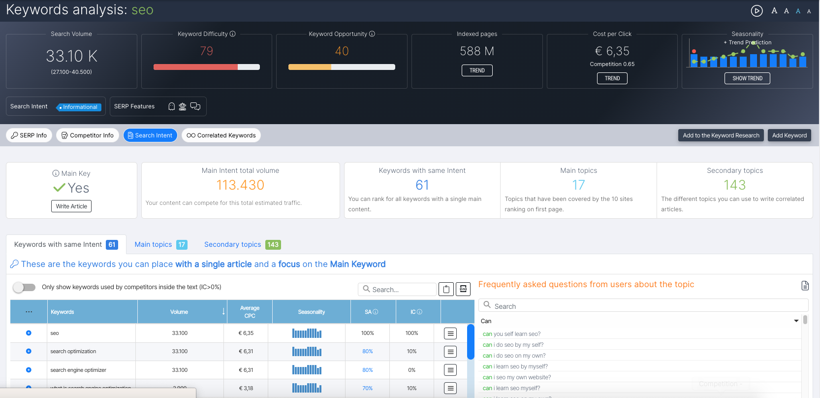The width and height of the screenshot is (820, 398).
Task: Click the SA column info icon
Action: tap(376, 312)
